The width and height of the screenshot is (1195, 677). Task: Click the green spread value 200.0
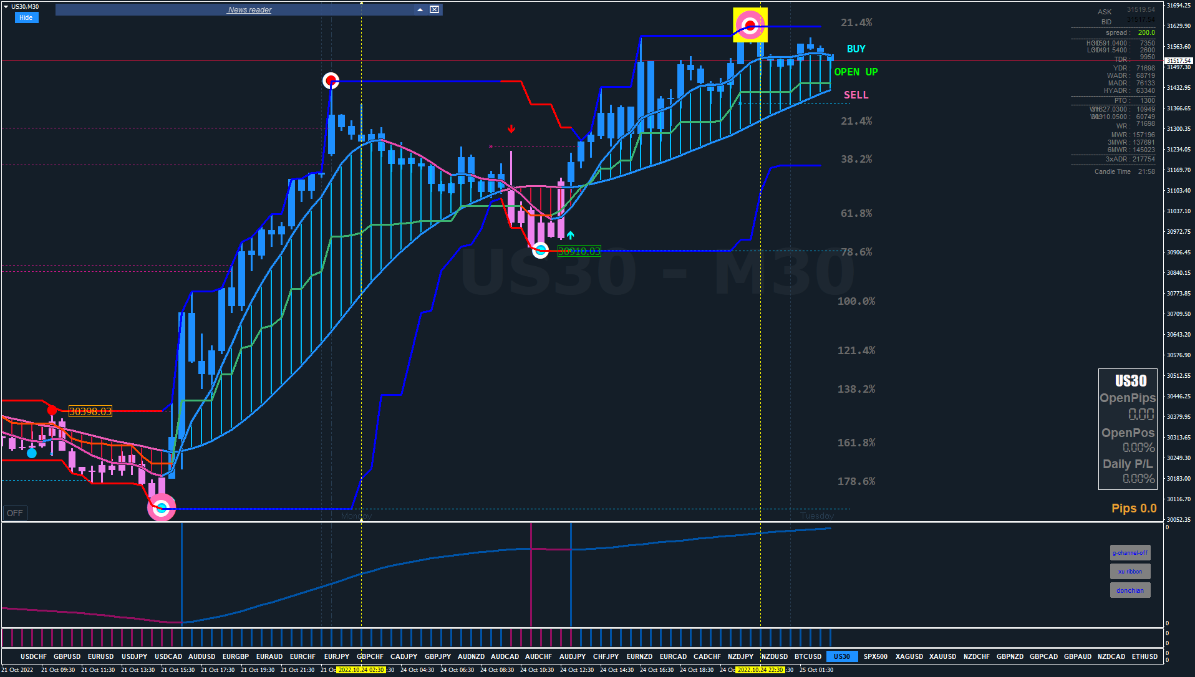pyautogui.click(x=1146, y=32)
